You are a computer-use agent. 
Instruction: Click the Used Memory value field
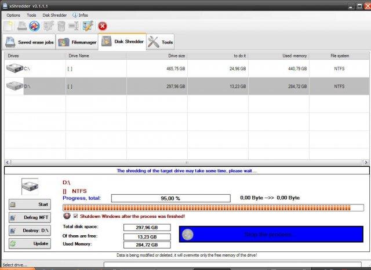[x=147, y=245]
